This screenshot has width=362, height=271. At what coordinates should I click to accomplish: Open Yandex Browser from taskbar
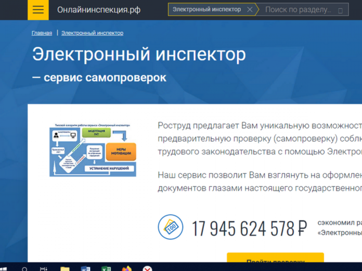tap(148, 268)
